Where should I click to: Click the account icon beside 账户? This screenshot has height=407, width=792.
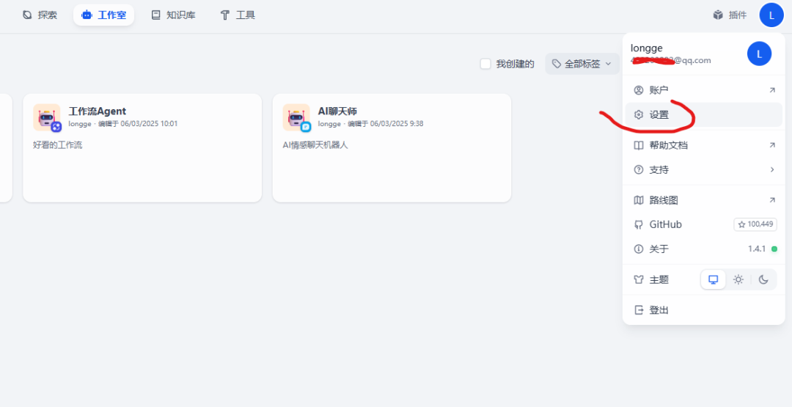tap(639, 90)
